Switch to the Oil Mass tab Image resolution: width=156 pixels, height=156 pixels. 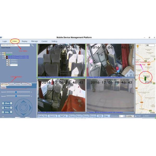pyautogui.click(x=18, y=84)
